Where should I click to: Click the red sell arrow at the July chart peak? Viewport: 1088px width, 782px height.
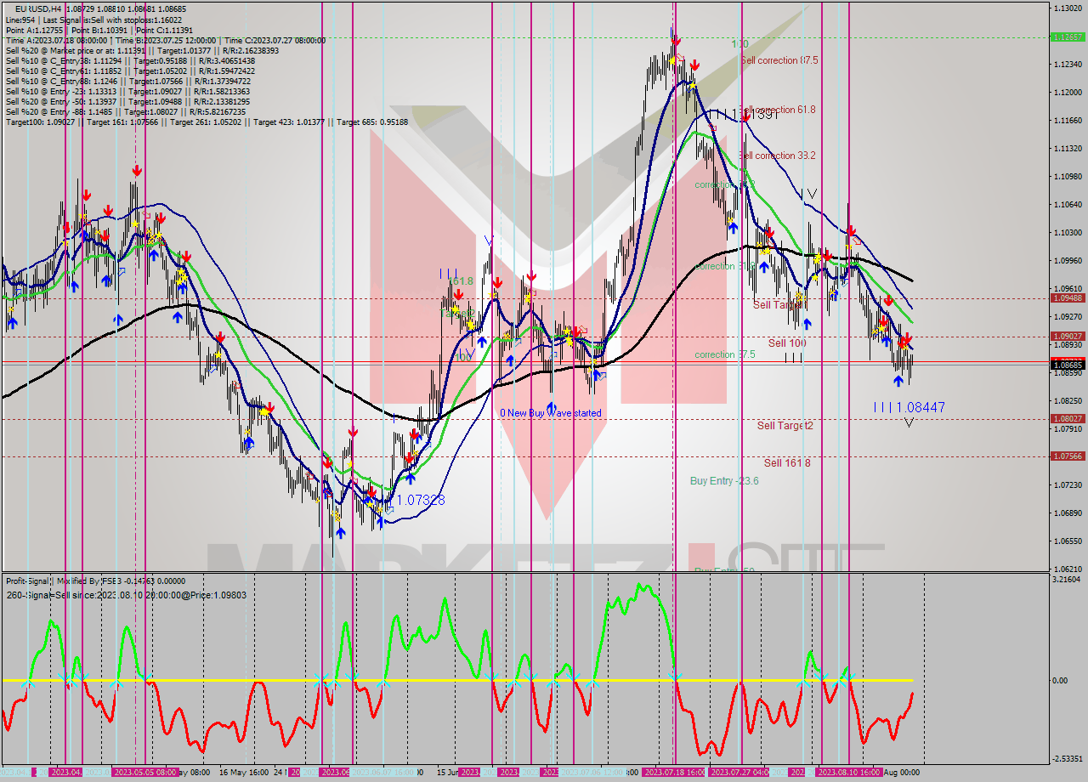click(x=675, y=42)
